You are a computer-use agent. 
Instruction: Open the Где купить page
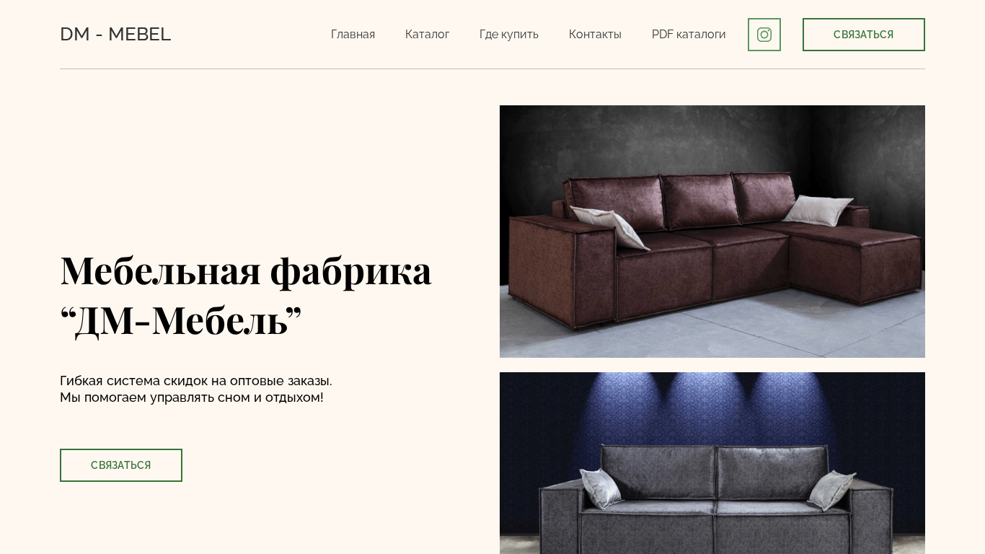509,35
